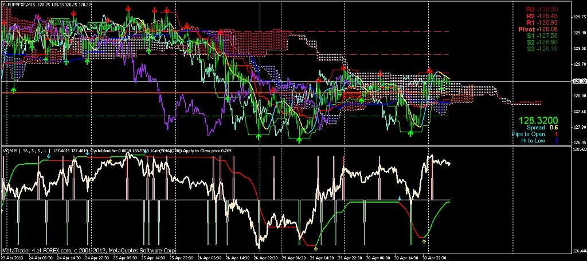Screen dimensions: 587x261
Task: Click the 29 Apr 06:30 time label
Action: click(294, 258)
